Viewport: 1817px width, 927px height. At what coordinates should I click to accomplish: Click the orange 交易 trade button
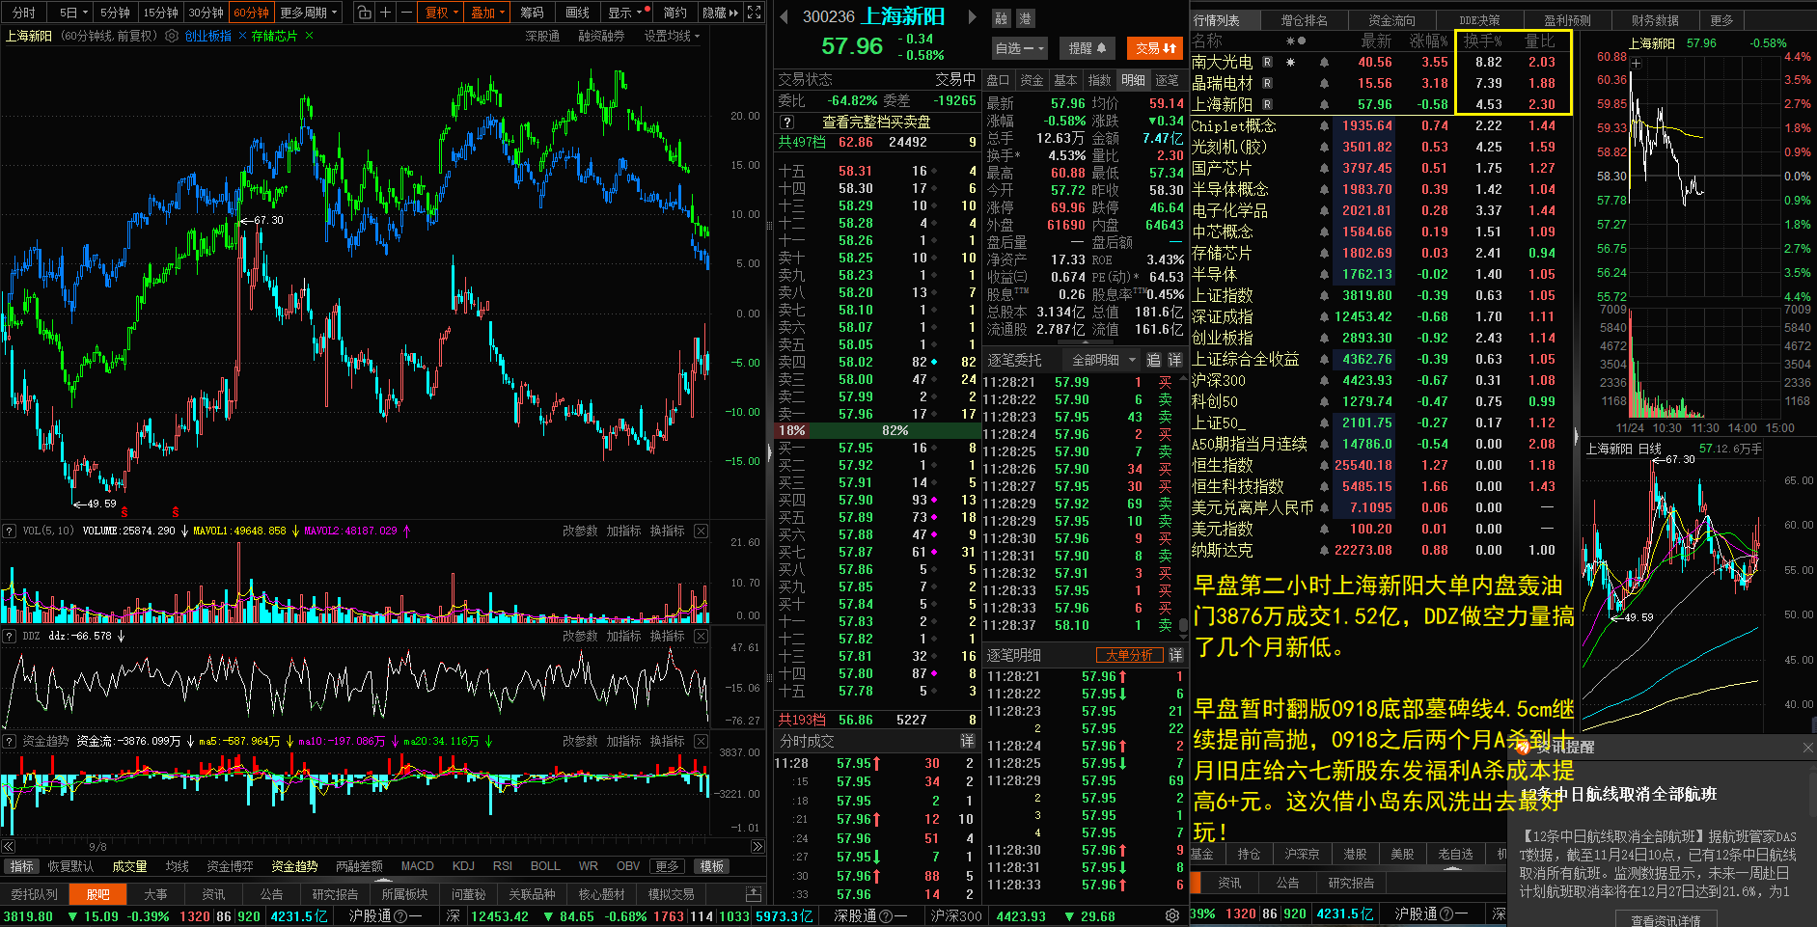tap(1155, 48)
